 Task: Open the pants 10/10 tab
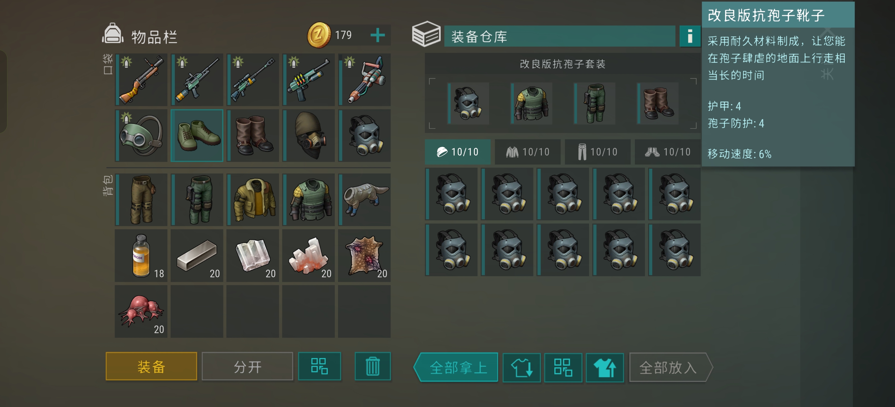point(598,152)
